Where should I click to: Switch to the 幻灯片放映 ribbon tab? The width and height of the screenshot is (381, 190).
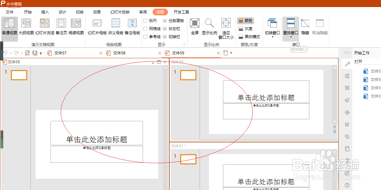[120, 12]
